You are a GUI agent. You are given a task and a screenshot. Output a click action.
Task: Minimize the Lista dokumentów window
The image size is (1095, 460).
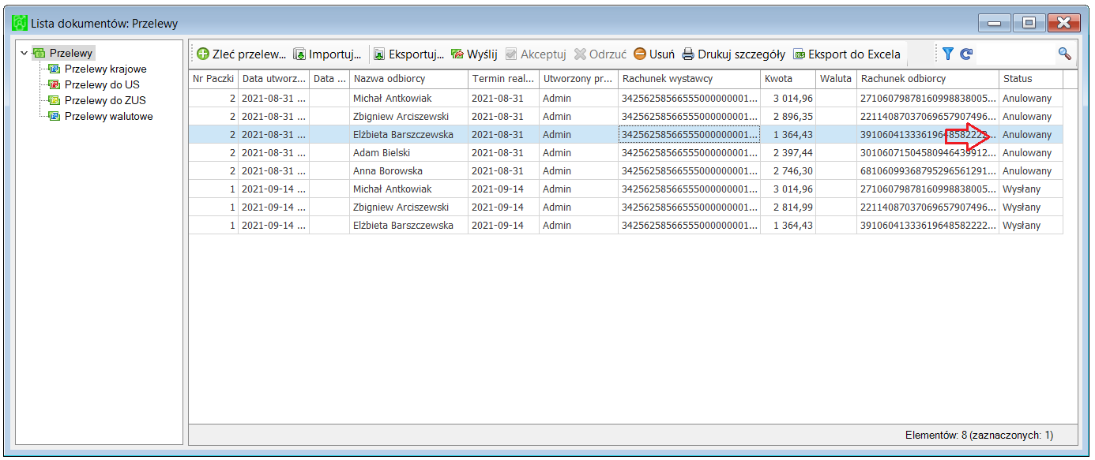click(995, 23)
